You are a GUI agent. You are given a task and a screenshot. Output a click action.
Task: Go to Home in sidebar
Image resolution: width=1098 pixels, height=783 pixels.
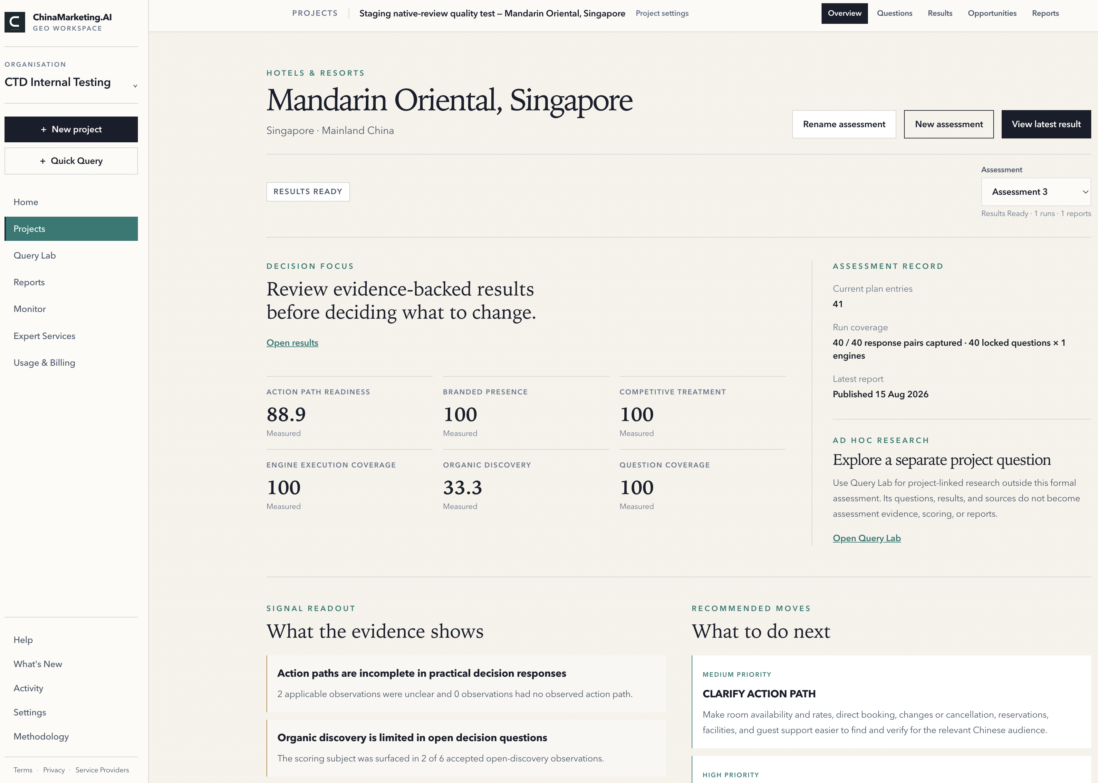point(71,202)
